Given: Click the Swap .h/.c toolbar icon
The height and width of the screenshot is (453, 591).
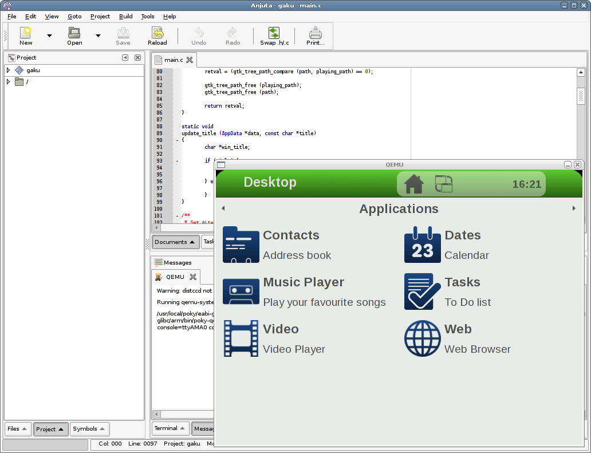Looking at the screenshot, I should [x=274, y=36].
